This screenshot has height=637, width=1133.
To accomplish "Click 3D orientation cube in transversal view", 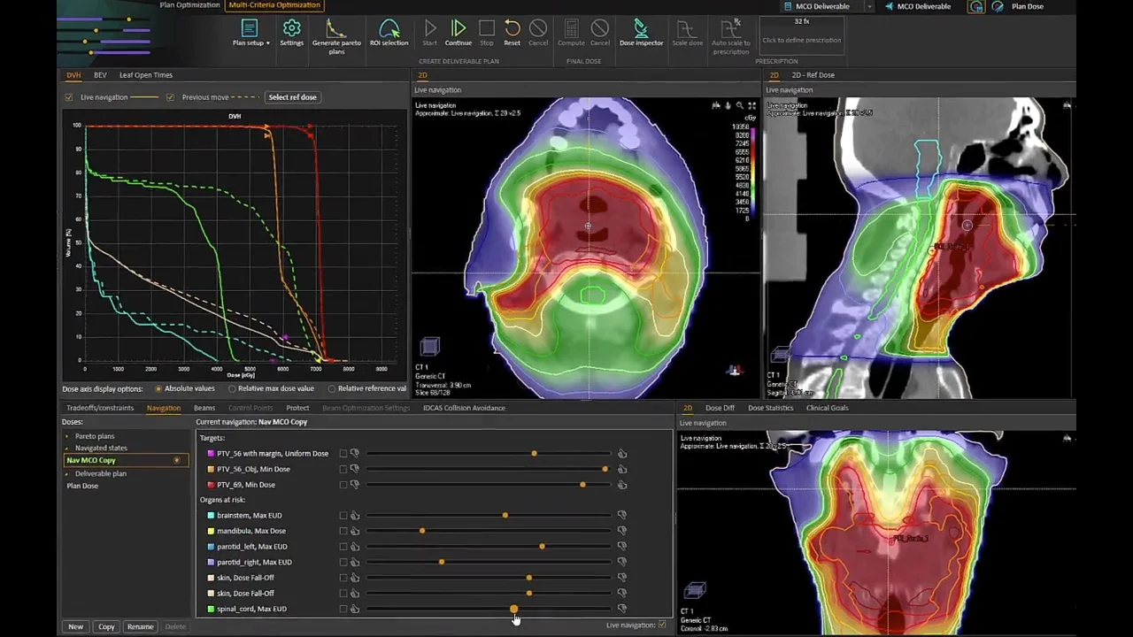I will coord(429,346).
